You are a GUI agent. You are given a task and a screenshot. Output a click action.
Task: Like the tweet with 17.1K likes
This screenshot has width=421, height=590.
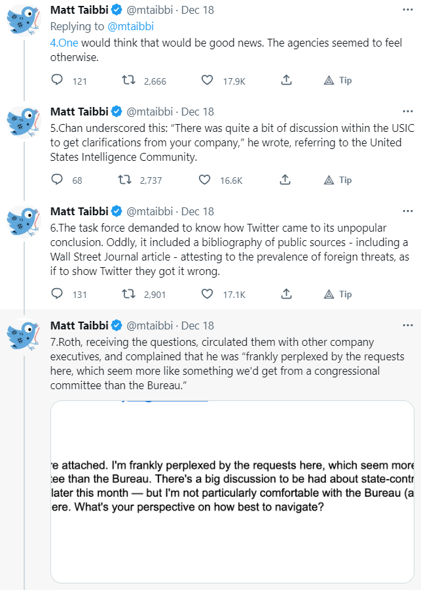point(208,294)
